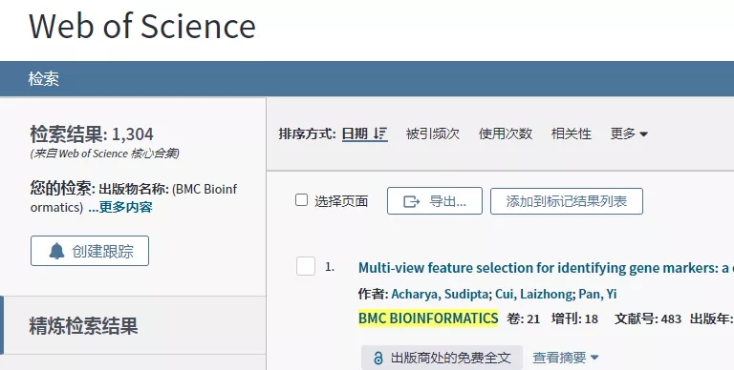The width and height of the screenshot is (734, 370).
Task: Click the 增刊: 18 text
Action: click(574, 319)
